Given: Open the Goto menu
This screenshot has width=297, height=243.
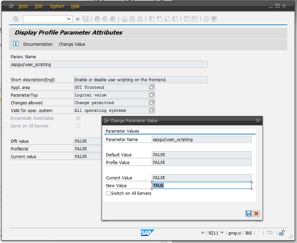Looking at the screenshot, I should 23,6.
